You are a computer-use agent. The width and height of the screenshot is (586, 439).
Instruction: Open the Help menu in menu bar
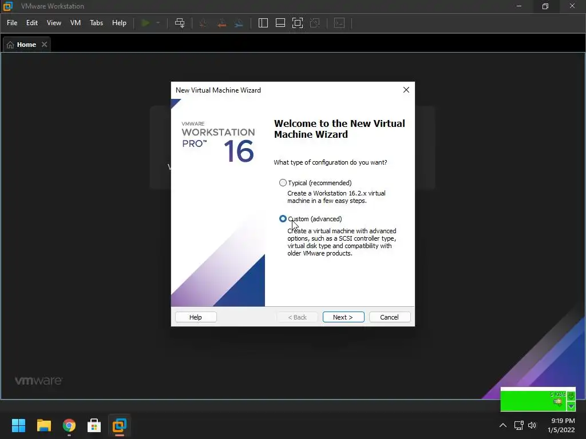119,23
